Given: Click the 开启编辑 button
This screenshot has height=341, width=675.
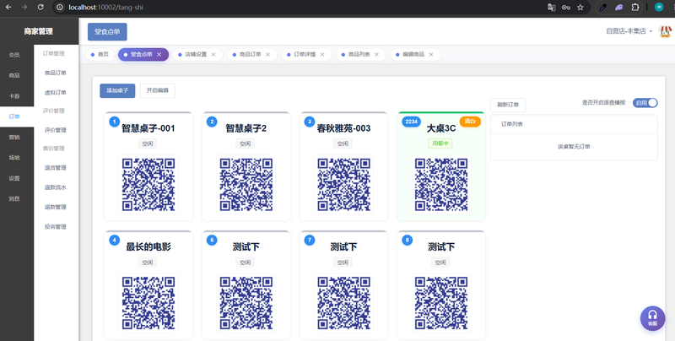Looking at the screenshot, I should (x=158, y=91).
